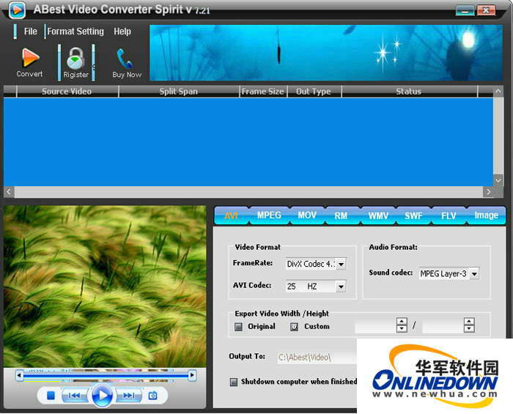The width and height of the screenshot is (513, 414).
Task: Switch to the Image format tab
Action: tap(486, 215)
